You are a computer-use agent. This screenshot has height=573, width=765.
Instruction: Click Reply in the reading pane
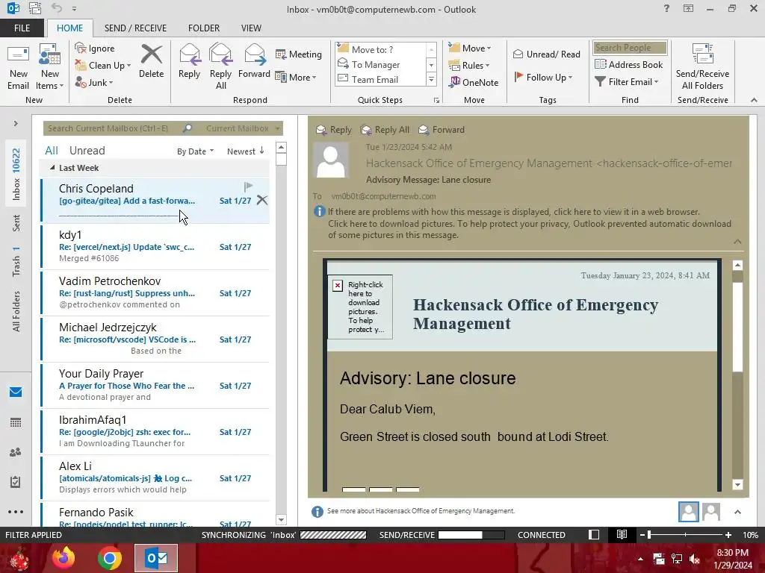tap(334, 130)
